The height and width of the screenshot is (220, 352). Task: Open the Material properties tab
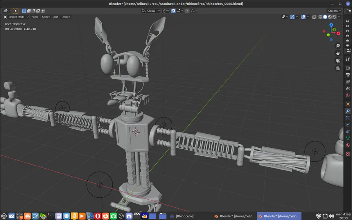[x=348, y=145]
